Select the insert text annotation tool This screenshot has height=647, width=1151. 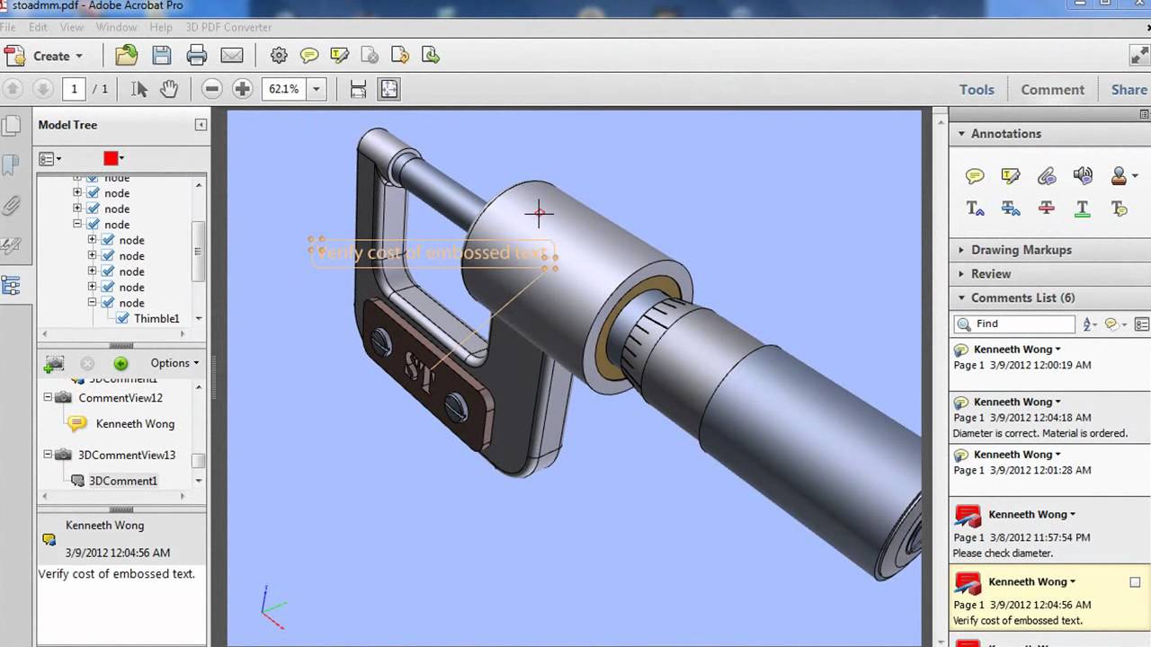[975, 208]
